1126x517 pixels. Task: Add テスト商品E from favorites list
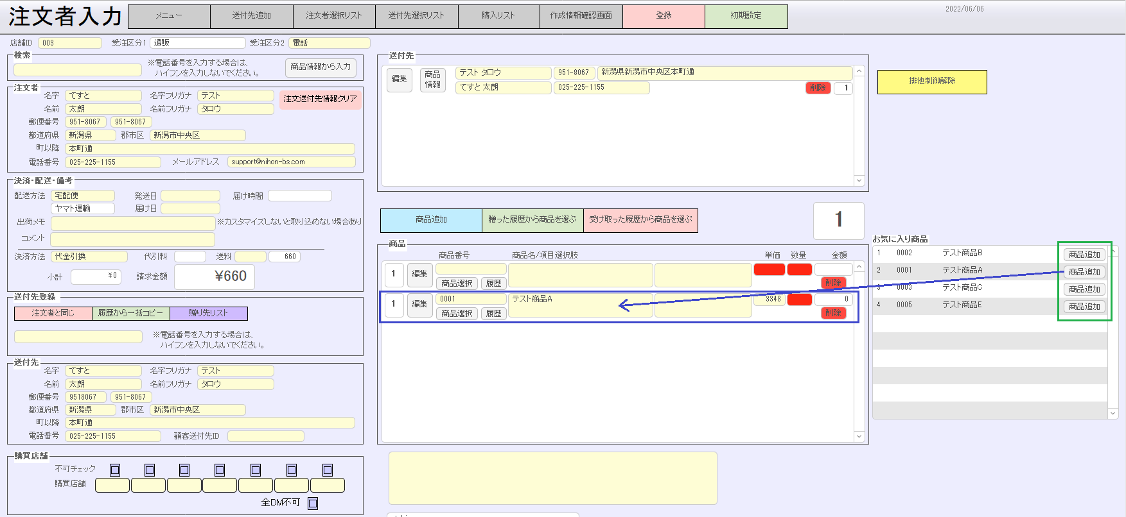click(x=1084, y=307)
